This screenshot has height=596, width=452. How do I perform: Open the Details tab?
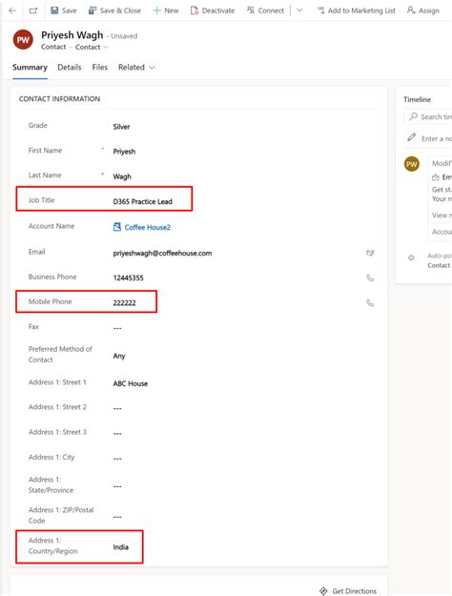(x=70, y=68)
